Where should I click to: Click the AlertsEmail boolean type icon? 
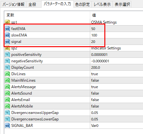(x=7, y=100)
